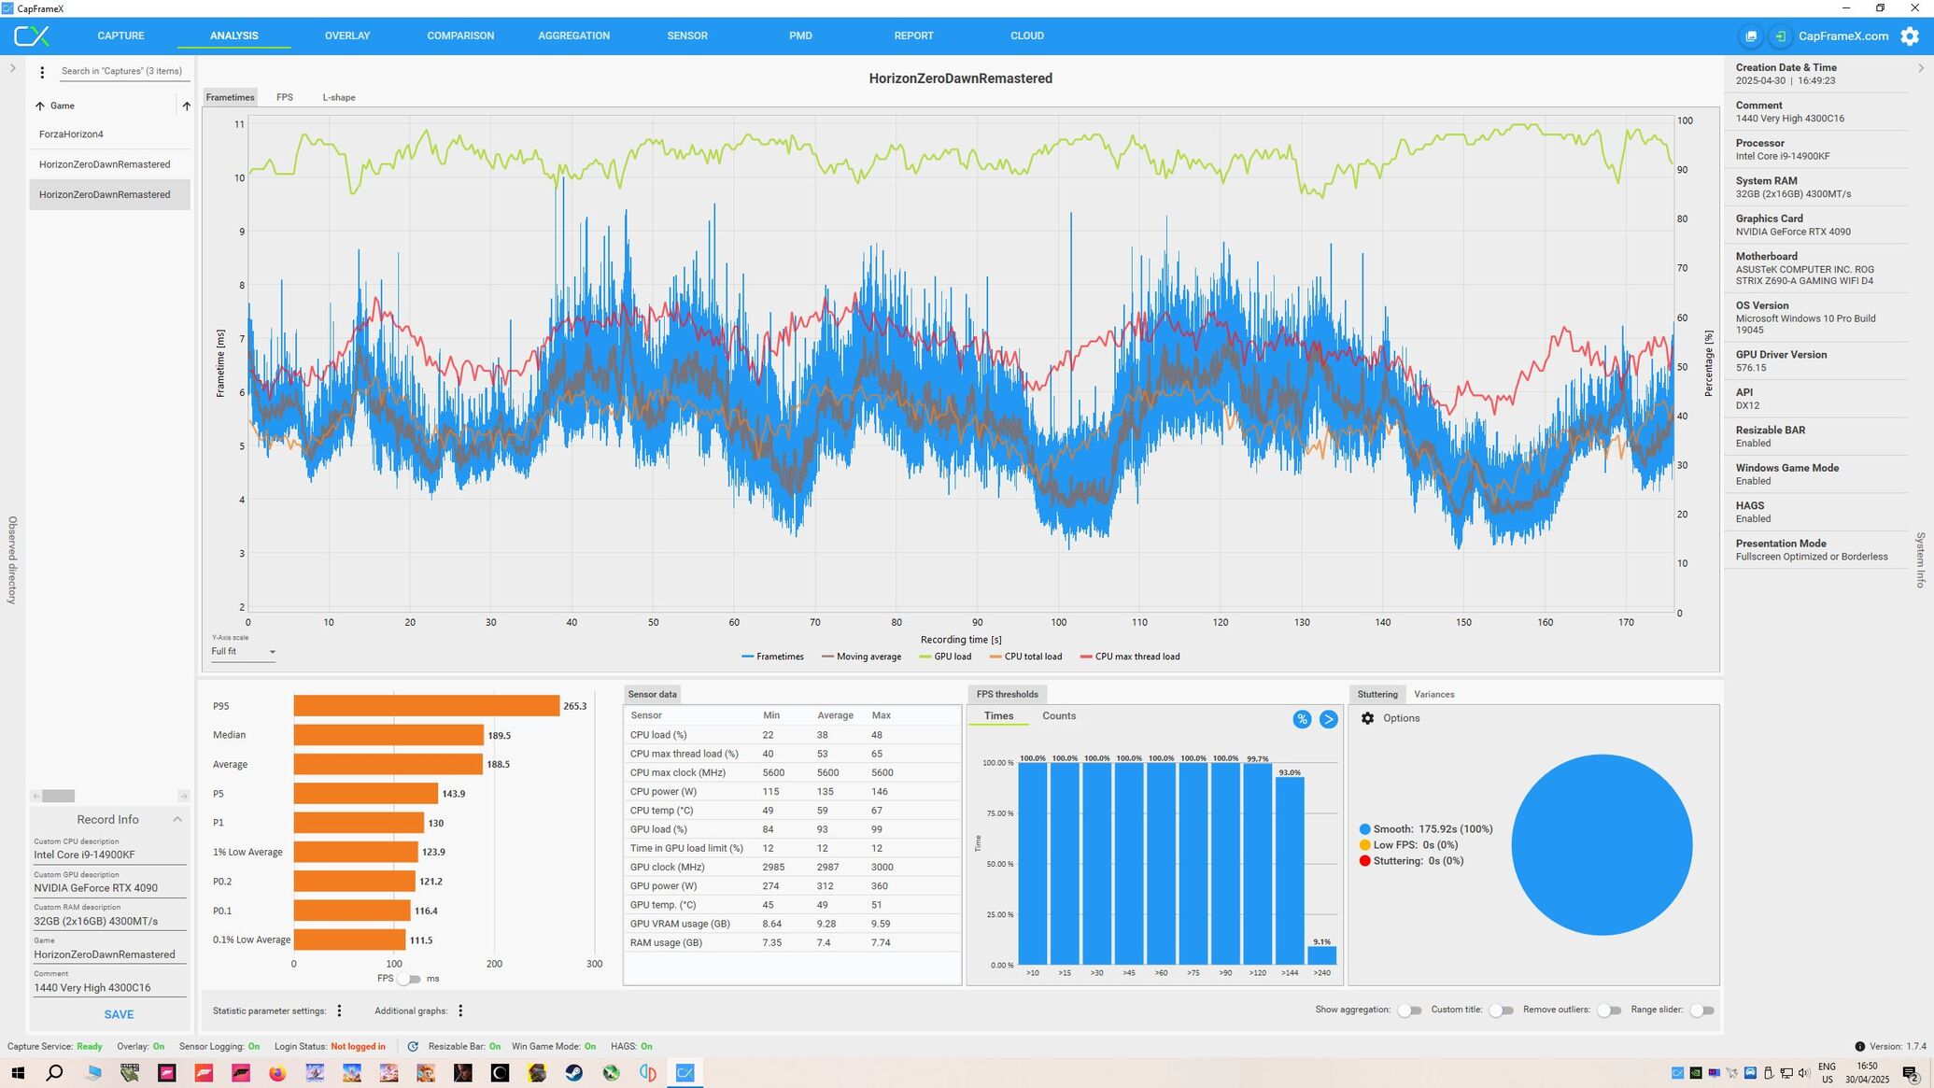
Task: Click the network tray icon
Action: (x=1786, y=1073)
